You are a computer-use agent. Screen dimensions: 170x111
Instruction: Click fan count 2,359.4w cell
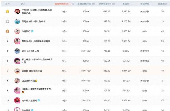(x=126, y=100)
